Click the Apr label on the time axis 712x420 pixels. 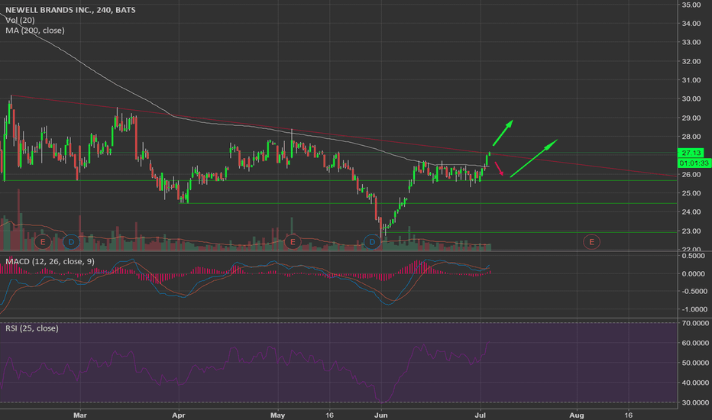[x=179, y=415]
